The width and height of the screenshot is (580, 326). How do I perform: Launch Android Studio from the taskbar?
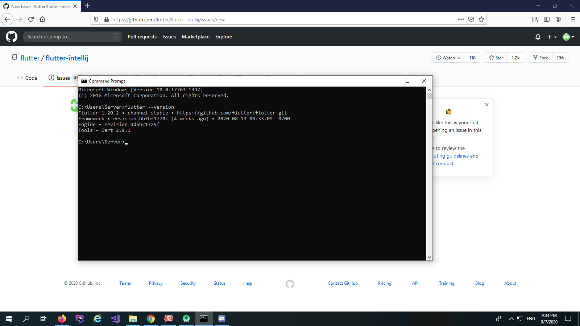pos(186,319)
